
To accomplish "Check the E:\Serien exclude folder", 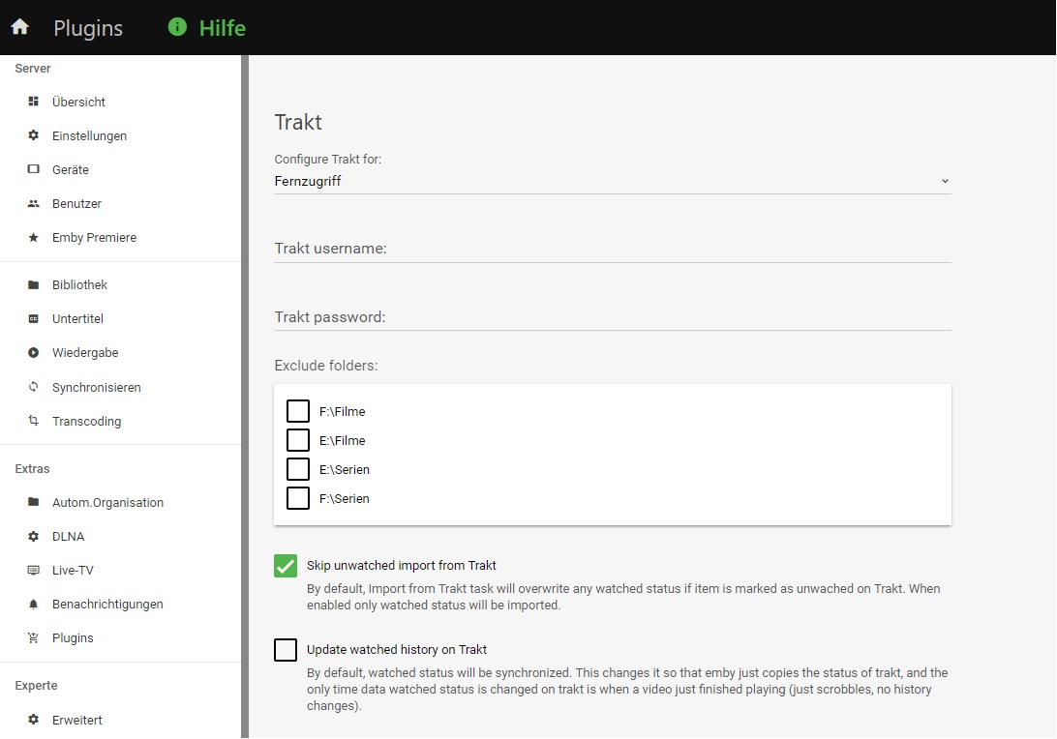I will tap(298, 469).
